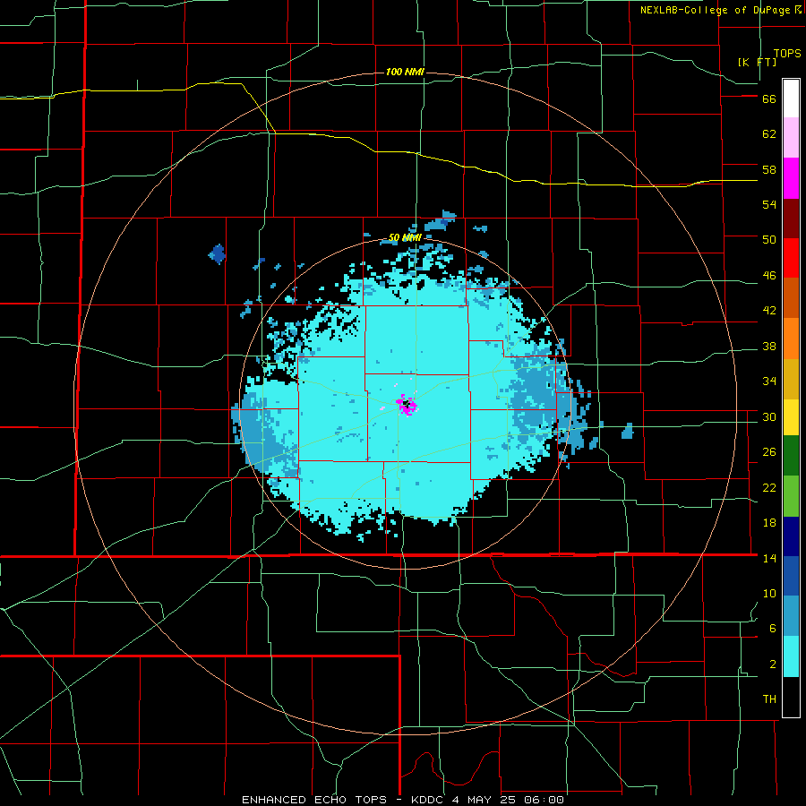Select the light blue legend swatch
This screenshot has height=806, width=806.
click(x=791, y=616)
